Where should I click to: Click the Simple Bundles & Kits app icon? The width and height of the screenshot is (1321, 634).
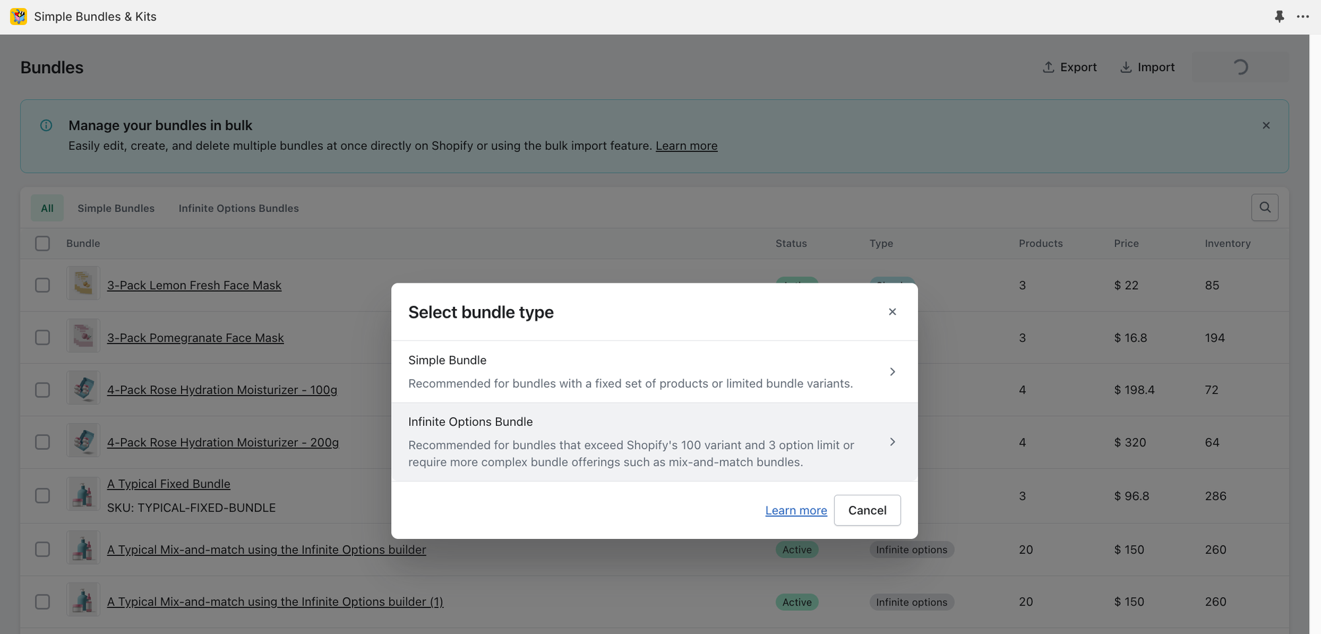click(x=18, y=17)
